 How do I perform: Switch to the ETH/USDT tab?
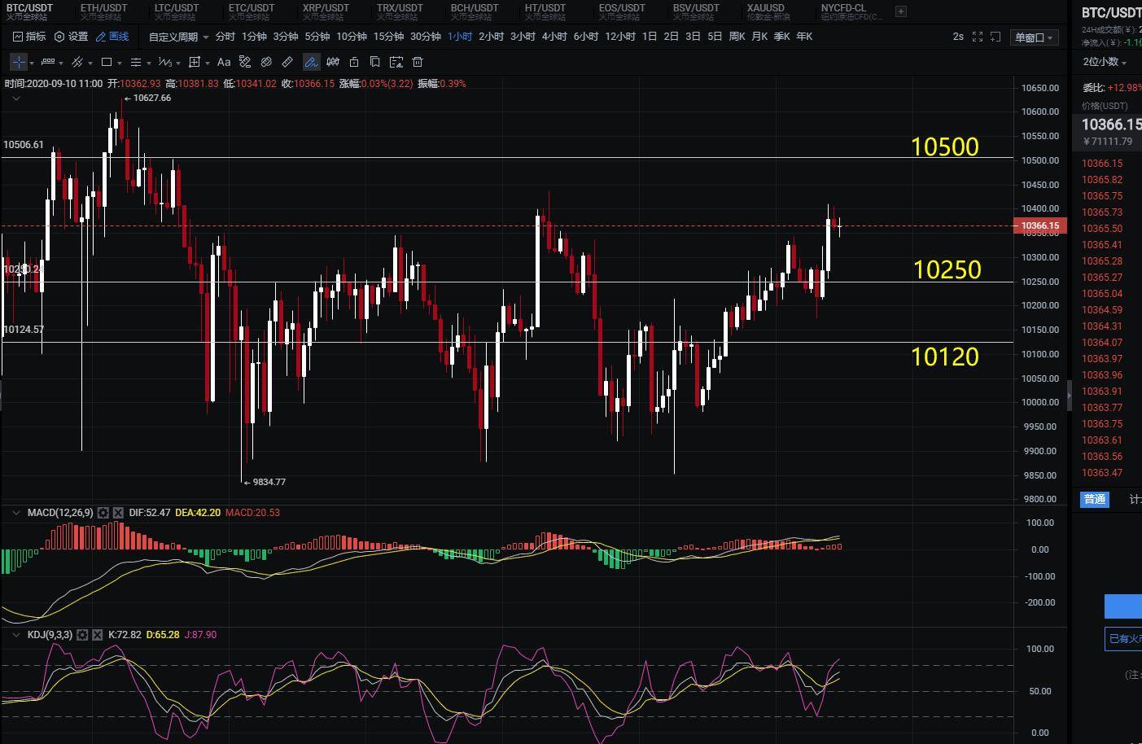pyautogui.click(x=104, y=11)
